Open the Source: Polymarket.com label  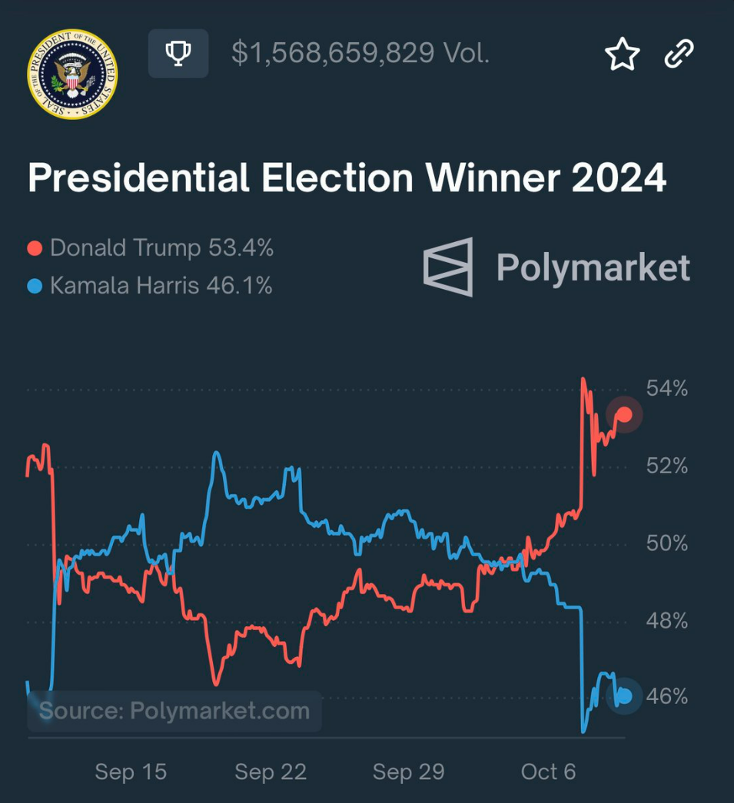point(174,711)
